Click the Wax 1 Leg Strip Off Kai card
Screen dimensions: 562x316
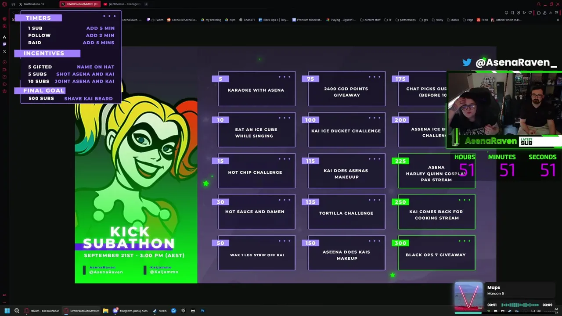[257, 253]
